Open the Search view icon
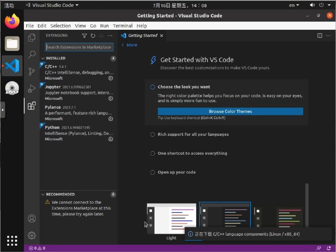 [x=31, y=55]
